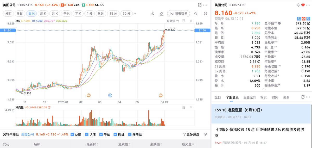
Task: Switch to 分时 intraday chart
Action: (8, 14)
